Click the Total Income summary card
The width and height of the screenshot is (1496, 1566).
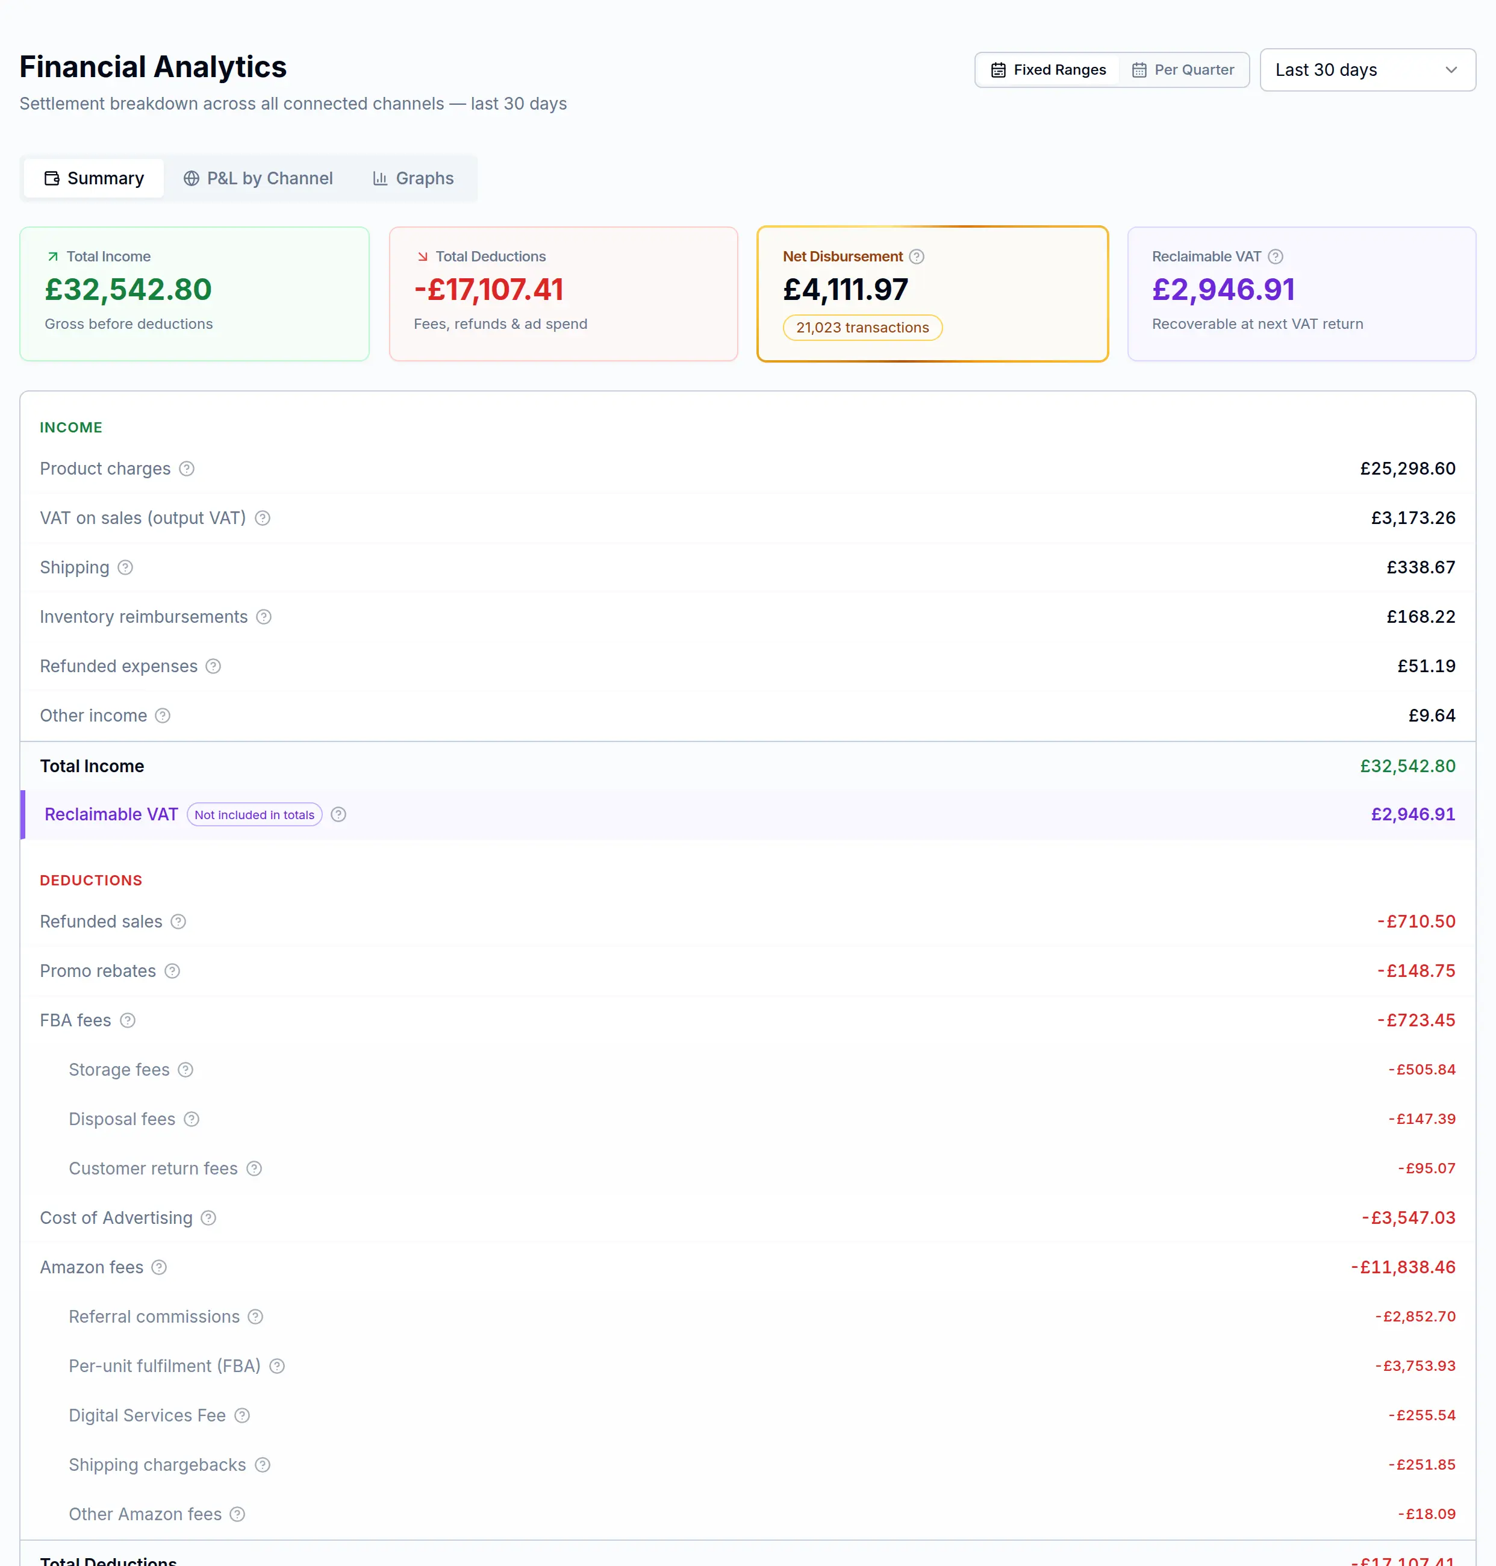(x=195, y=294)
